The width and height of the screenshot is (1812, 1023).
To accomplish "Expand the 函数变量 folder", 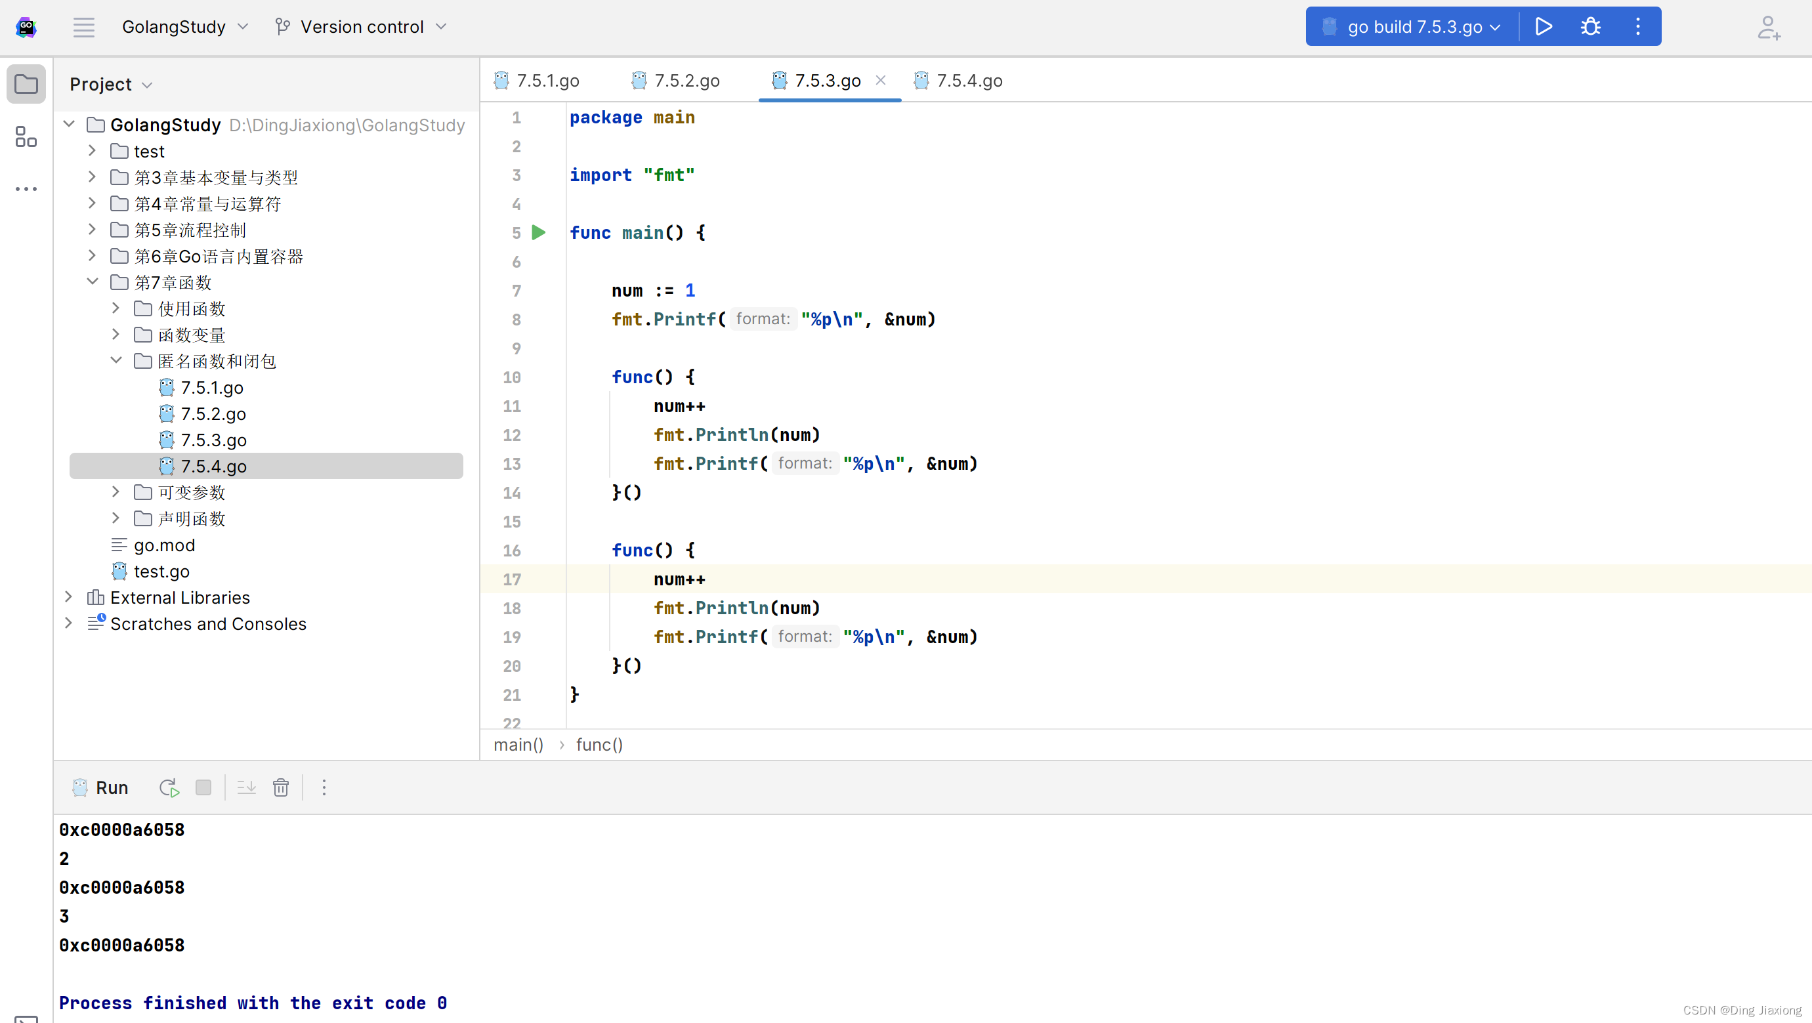I will coord(116,335).
